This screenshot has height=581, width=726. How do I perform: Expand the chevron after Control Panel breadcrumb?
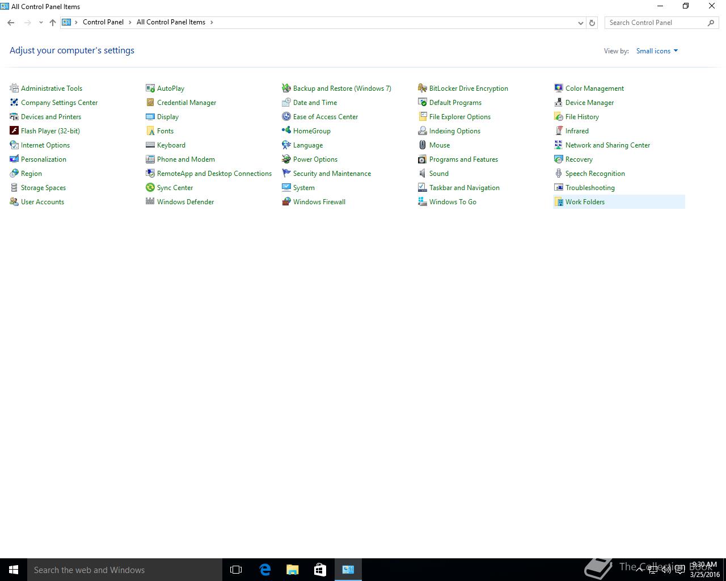point(130,22)
